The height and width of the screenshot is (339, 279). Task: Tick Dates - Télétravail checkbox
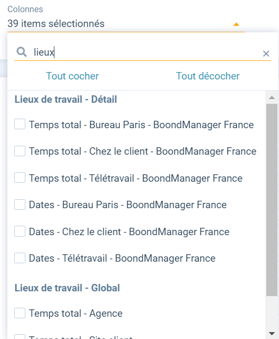coord(20,258)
